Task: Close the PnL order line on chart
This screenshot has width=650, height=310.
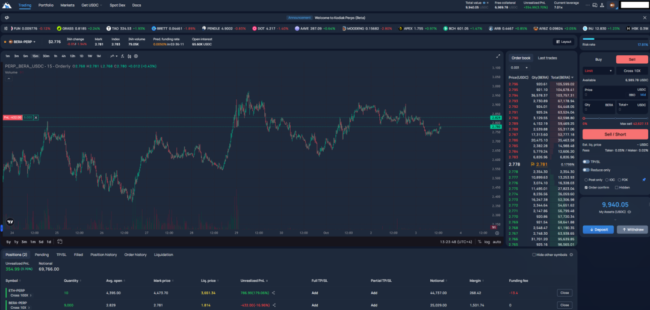Action: (36, 118)
